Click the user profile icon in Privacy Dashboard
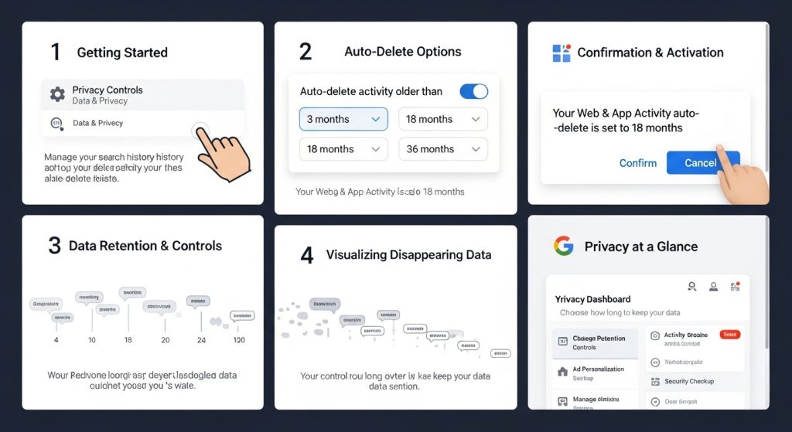792x432 pixels. coord(713,287)
